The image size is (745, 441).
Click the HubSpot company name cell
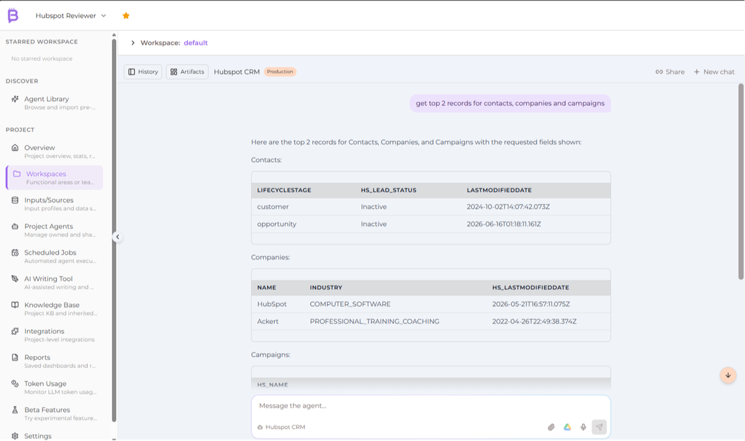pos(272,304)
